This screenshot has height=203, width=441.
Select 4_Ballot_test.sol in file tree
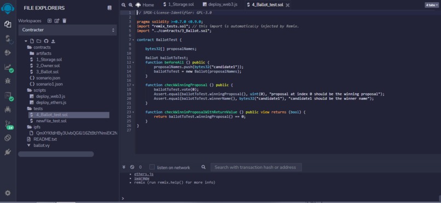69,115
